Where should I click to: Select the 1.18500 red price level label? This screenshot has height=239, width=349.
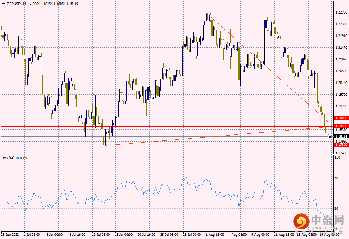pyautogui.click(x=341, y=126)
